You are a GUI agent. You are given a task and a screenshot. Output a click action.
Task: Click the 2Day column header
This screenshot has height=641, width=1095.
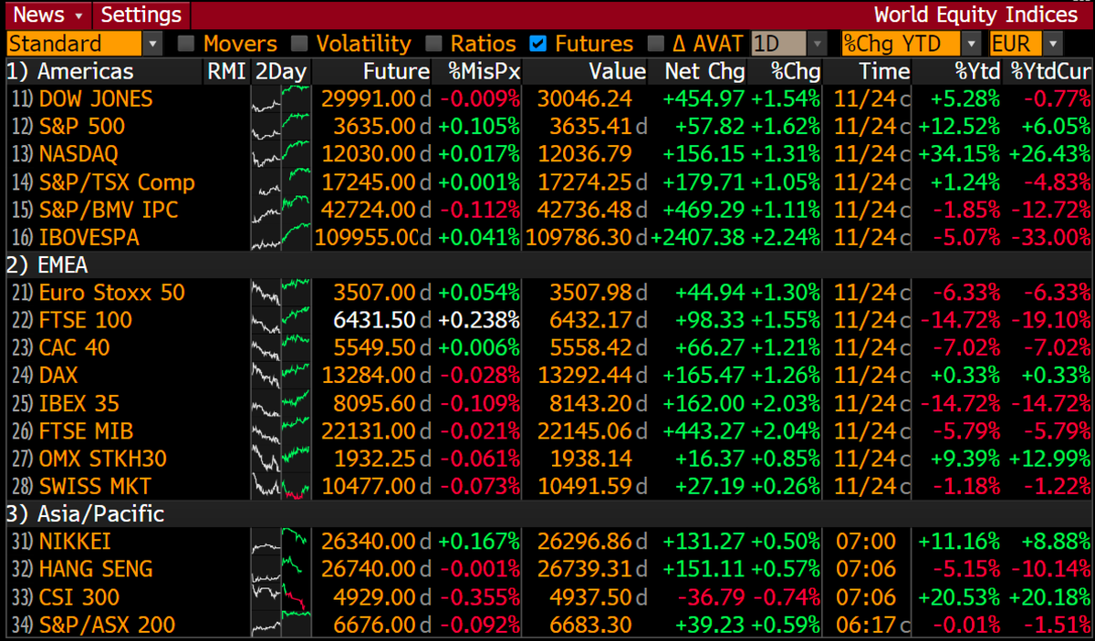click(x=281, y=71)
